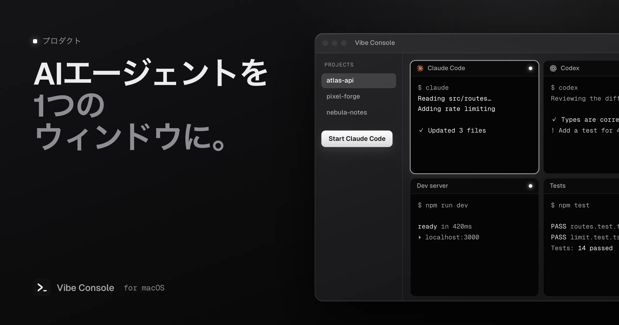619x325 pixels.
Task: Click the Codex logo icon
Action: click(553, 68)
